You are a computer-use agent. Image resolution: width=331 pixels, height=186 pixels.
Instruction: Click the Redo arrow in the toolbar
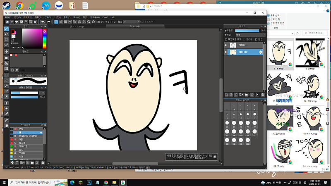click(48, 21)
